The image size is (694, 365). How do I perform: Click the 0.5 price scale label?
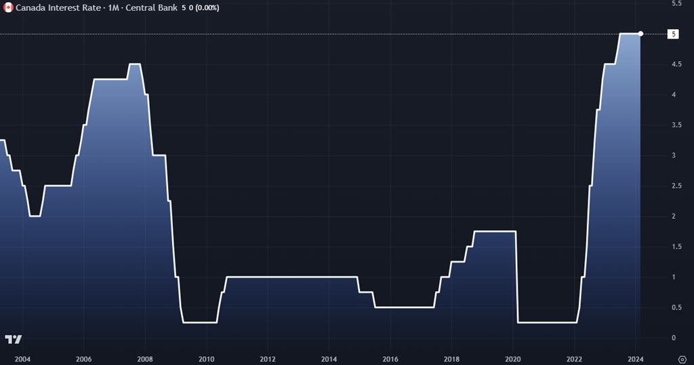tap(676, 308)
